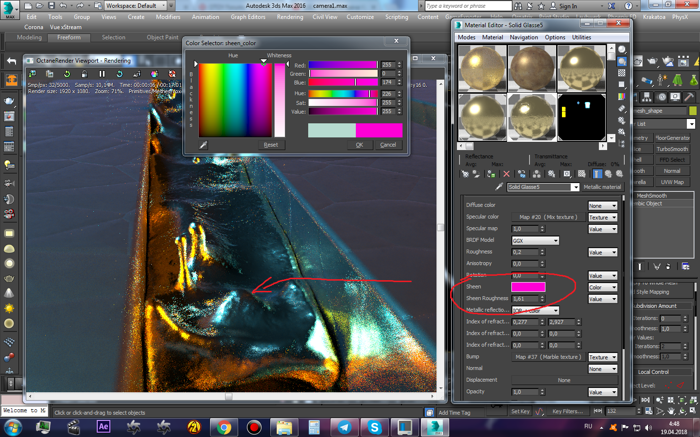
Task: Select the render region icon
Action: pyautogui.click(x=172, y=74)
